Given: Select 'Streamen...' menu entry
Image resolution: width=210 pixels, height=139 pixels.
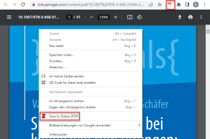Looking at the screenshot, I should pyautogui.click(x=91, y=67).
